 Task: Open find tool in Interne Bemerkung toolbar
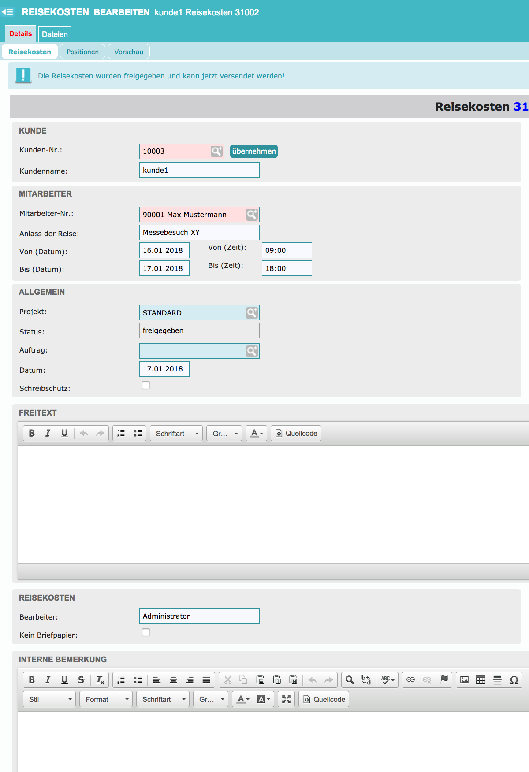tap(350, 680)
